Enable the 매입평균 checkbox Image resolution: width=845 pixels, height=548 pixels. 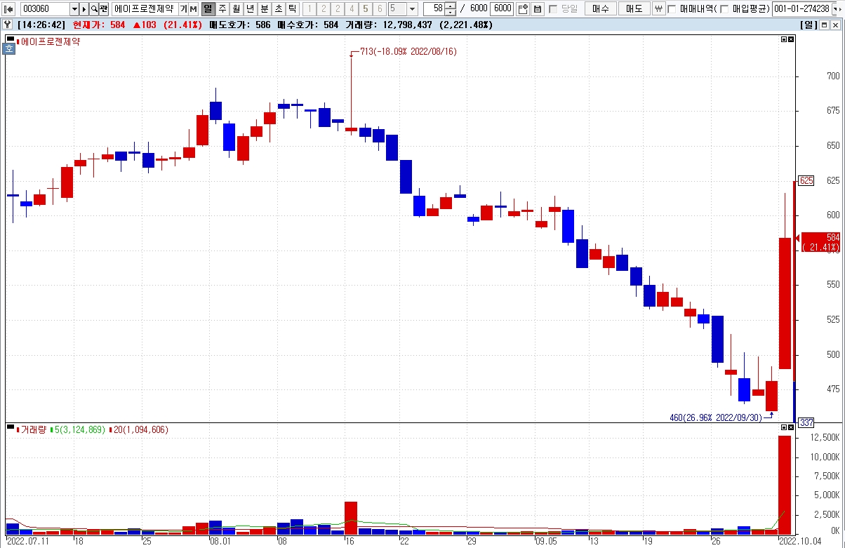[724, 9]
